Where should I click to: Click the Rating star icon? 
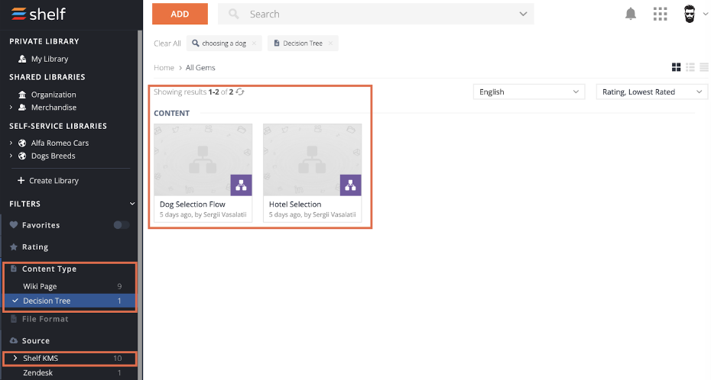[14, 247]
